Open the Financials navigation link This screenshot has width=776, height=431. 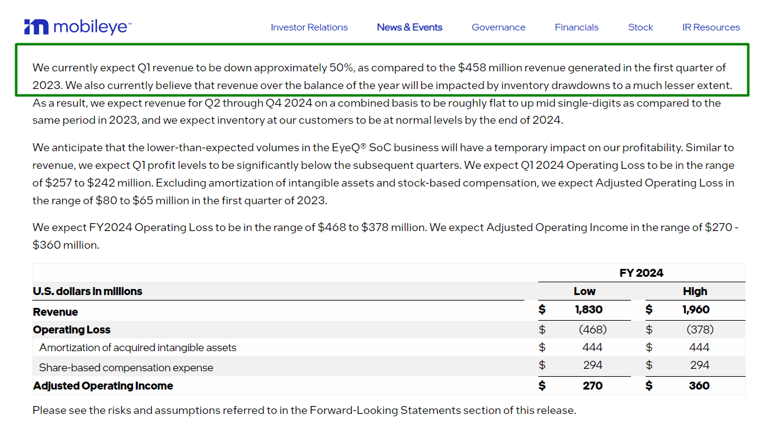[577, 27]
